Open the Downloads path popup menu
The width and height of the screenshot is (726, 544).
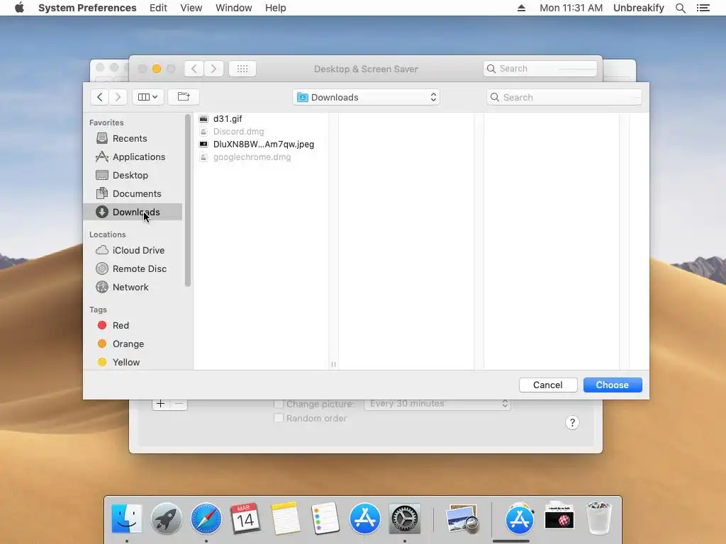click(366, 97)
